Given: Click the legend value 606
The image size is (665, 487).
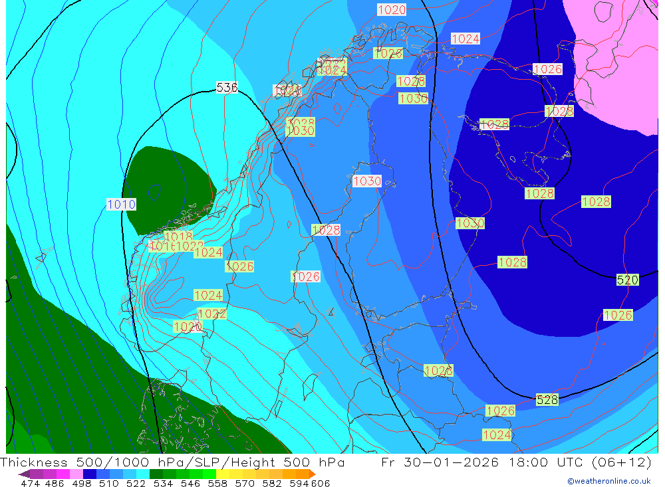Looking at the screenshot, I should pyautogui.click(x=321, y=483).
